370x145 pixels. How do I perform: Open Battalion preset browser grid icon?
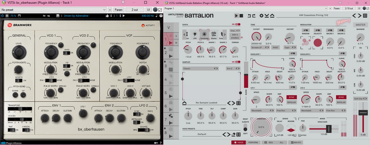pyautogui.click(x=365, y=15)
